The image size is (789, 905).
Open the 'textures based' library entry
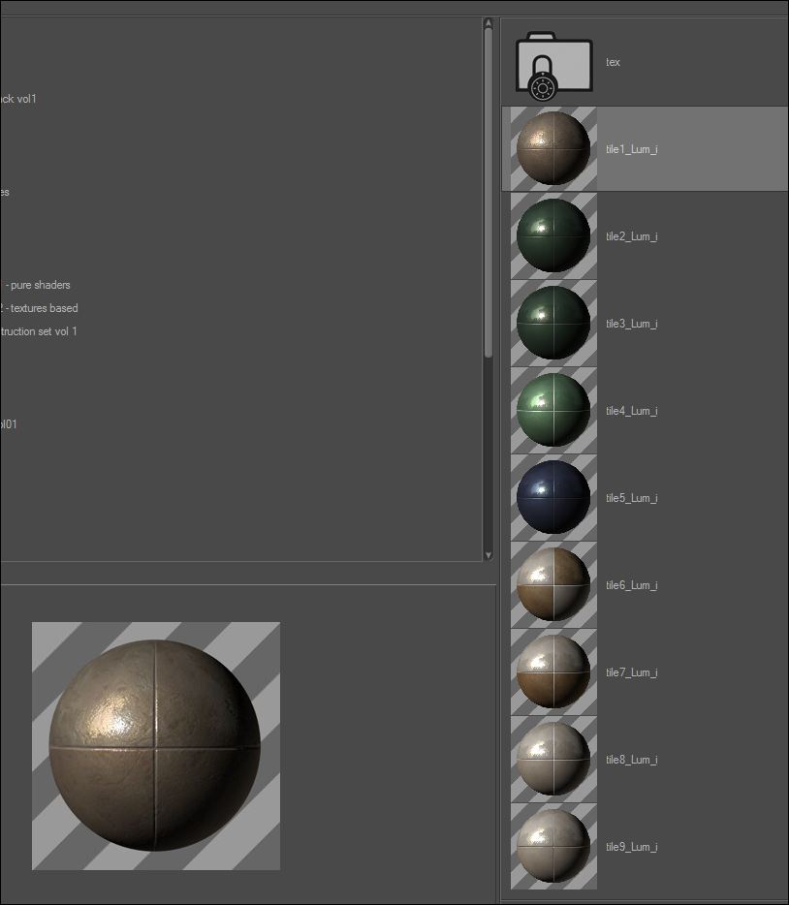(39, 308)
